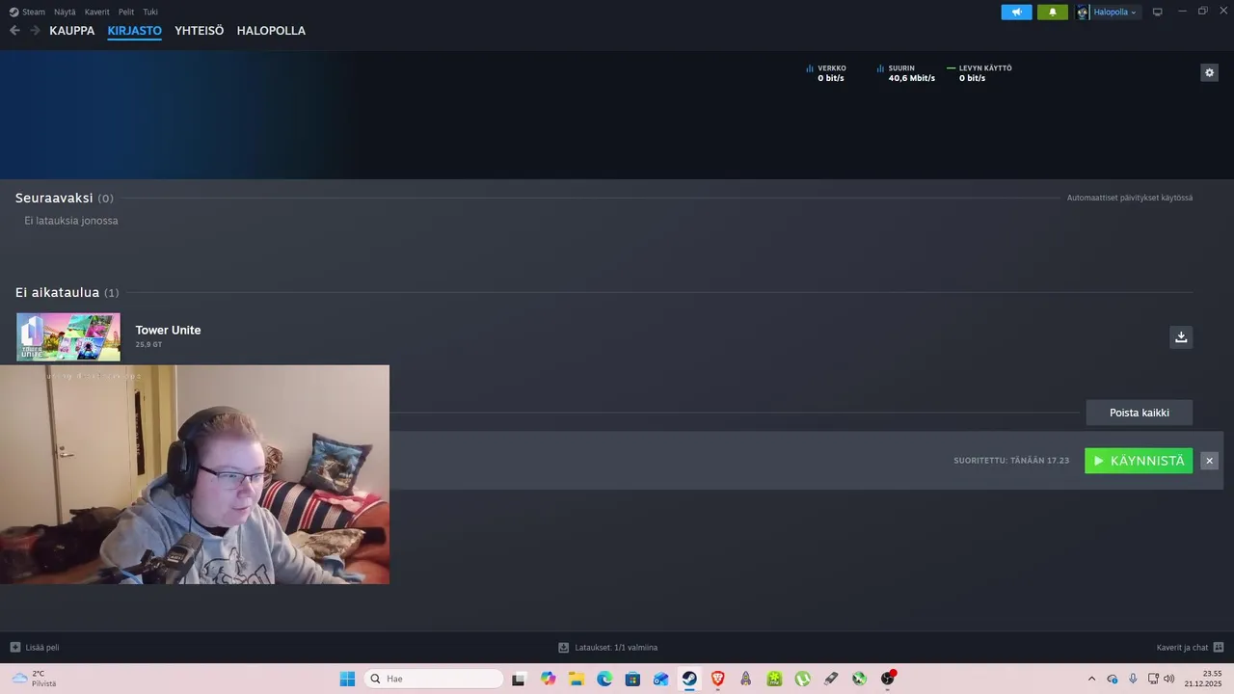Open Outlook from the taskbar

(661, 679)
